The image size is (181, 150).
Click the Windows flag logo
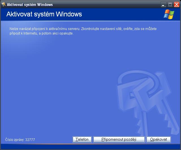click(x=169, y=14)
